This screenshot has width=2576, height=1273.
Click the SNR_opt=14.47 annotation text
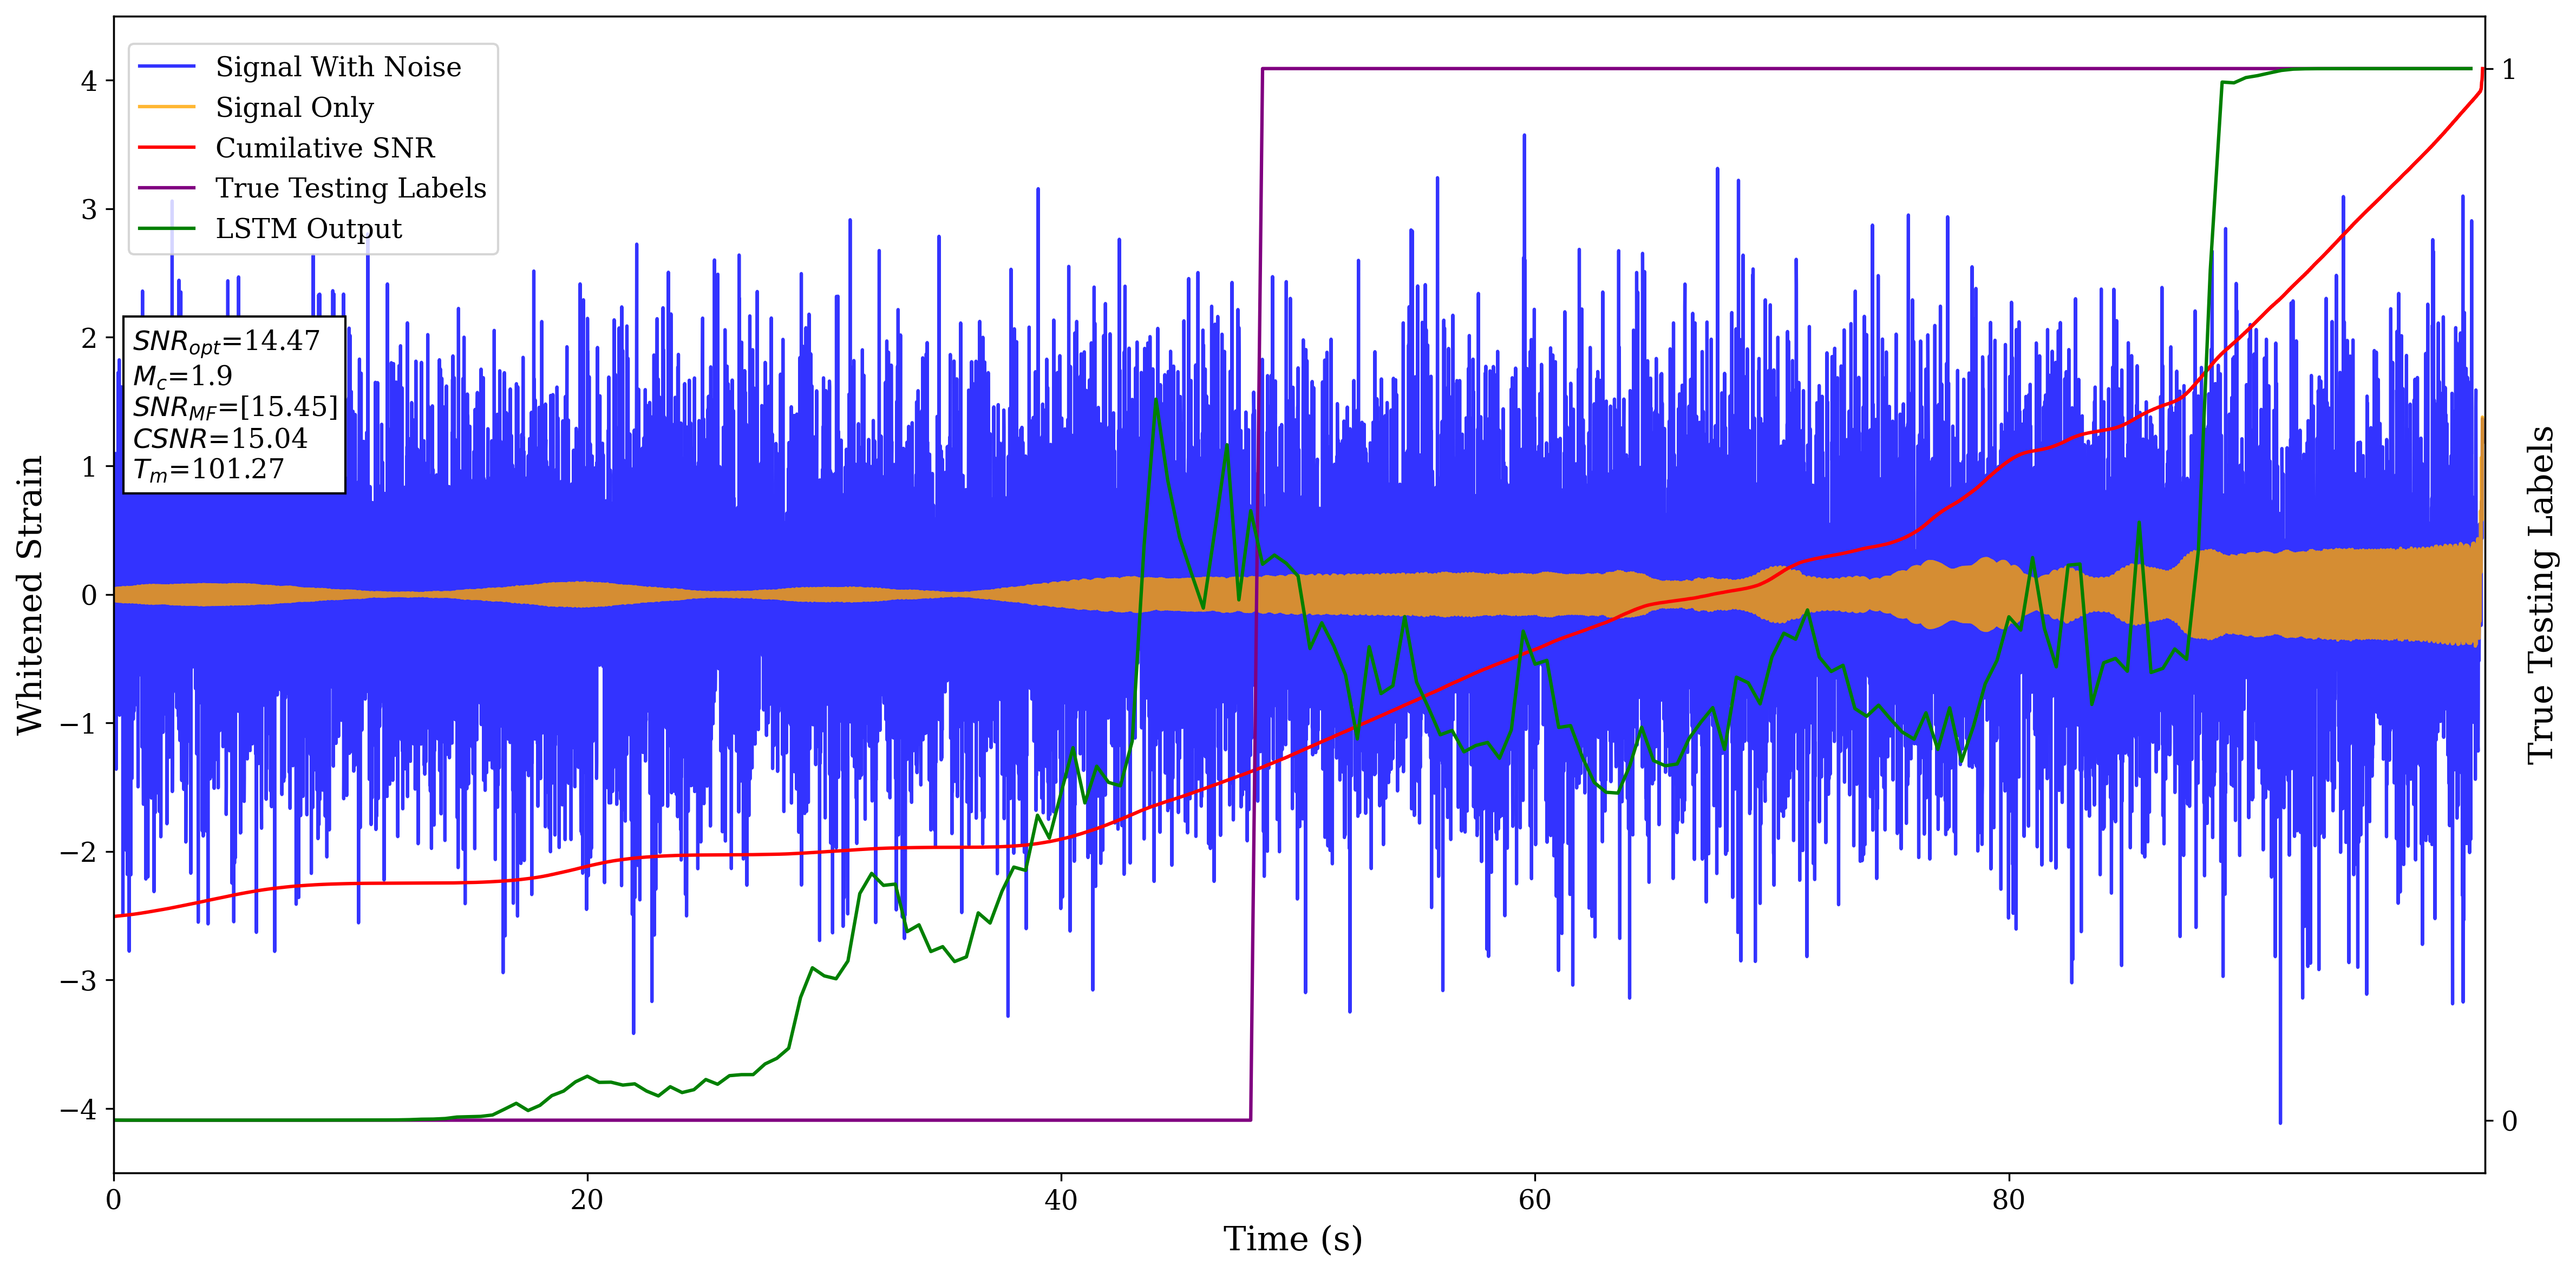226,342
